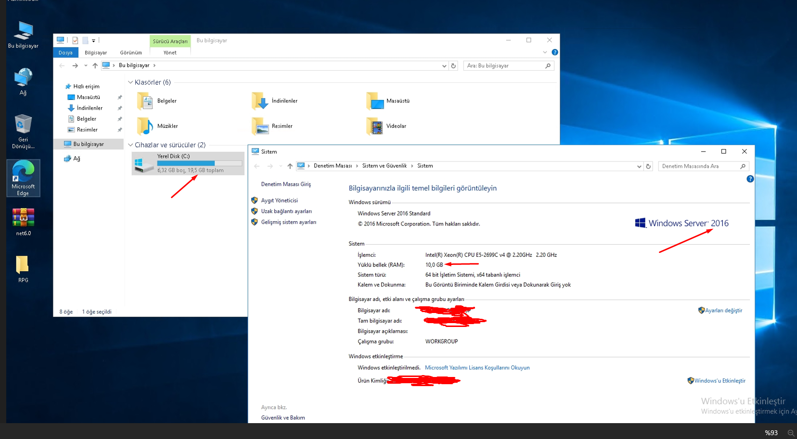Select Masaüstü under Hızlı erişim
Screen dimensions: 797x439
pos(89,97)
